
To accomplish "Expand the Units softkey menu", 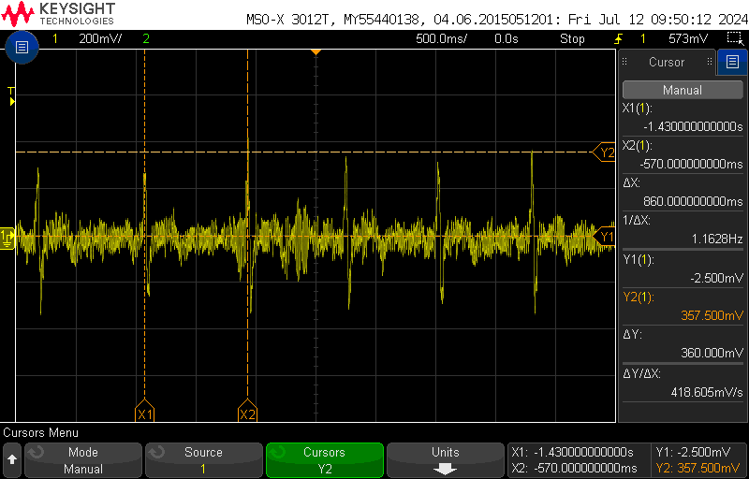I will tap(446, 460).
